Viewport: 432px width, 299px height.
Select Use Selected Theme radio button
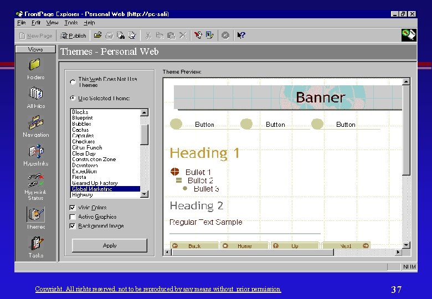click(x=73, y=98)
